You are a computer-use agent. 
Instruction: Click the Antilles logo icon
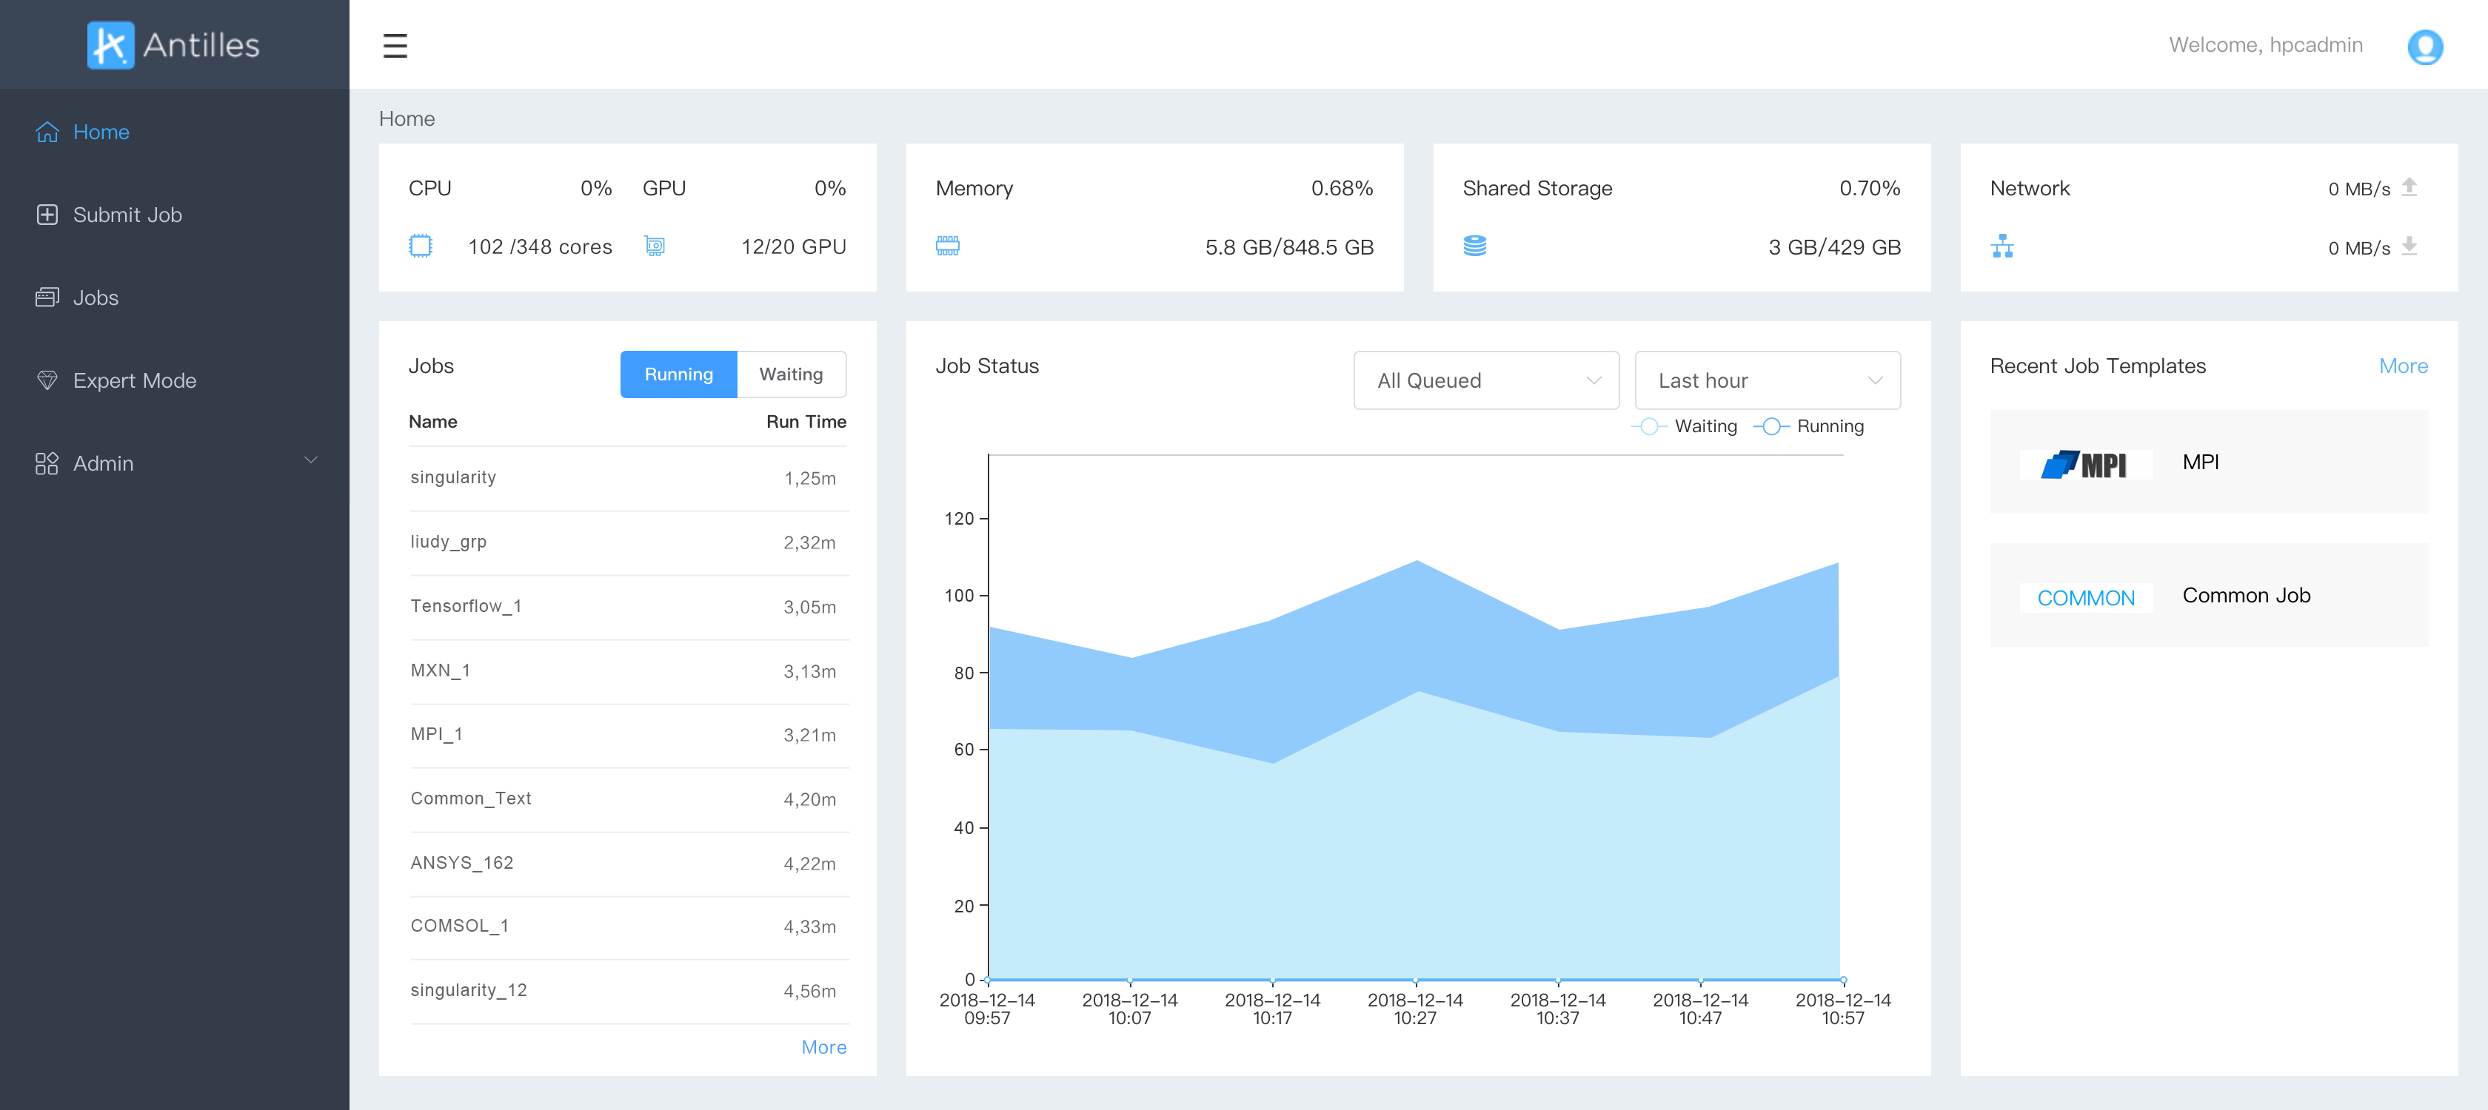pyautogui.click(x=110, y=45)
